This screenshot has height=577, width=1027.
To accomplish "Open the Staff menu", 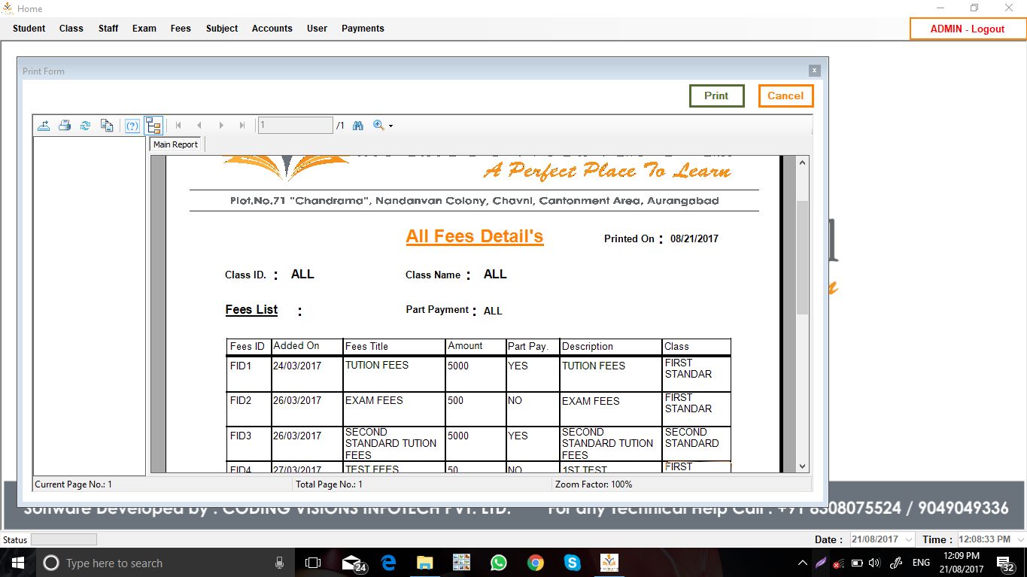I will pyautogui.click(x=108, y=29).
